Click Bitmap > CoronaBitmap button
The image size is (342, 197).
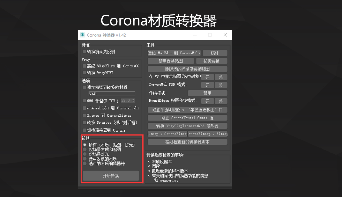coord(167,134)
